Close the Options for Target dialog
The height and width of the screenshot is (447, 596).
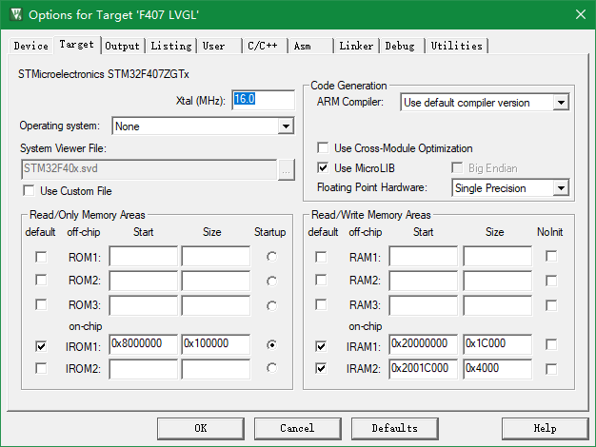(581, 15)
